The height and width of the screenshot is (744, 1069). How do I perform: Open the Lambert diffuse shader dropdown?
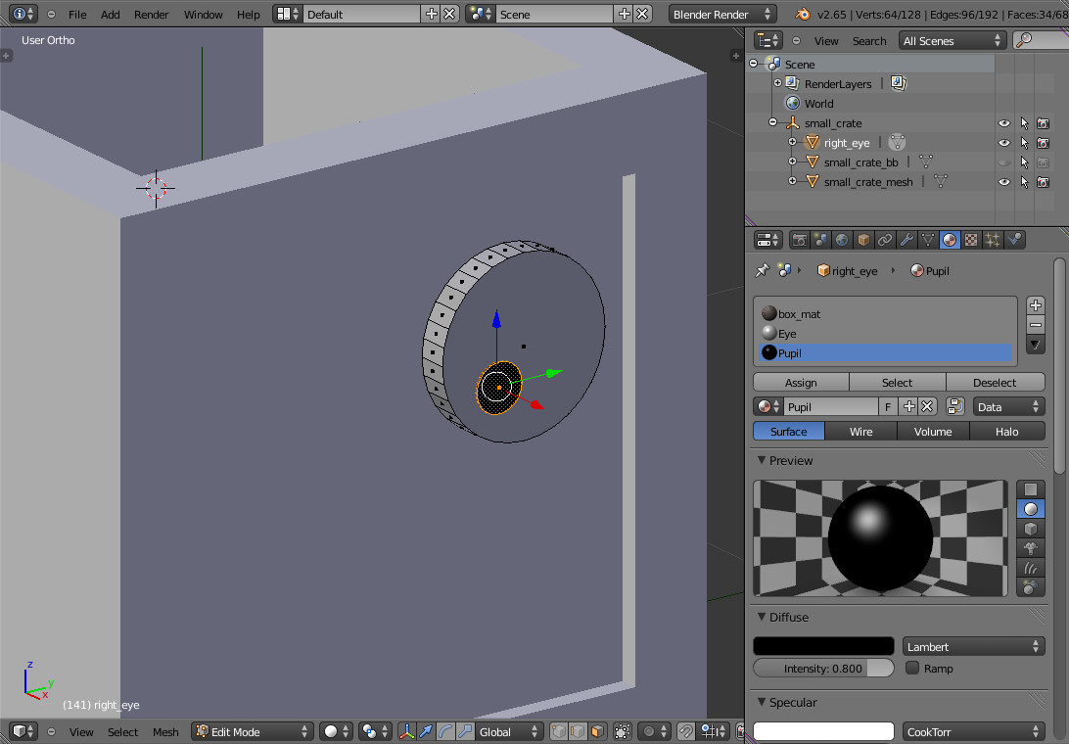973,646
